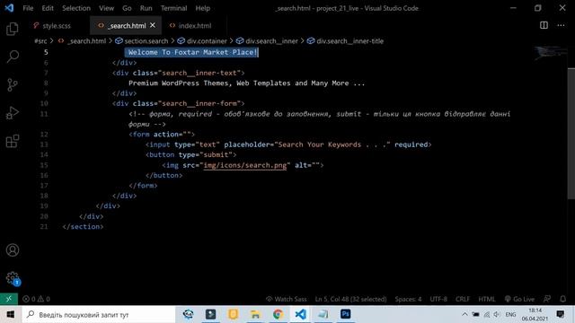Change the Spaces: 4 indentation setting
575x323 pixels.
(408, 299)
